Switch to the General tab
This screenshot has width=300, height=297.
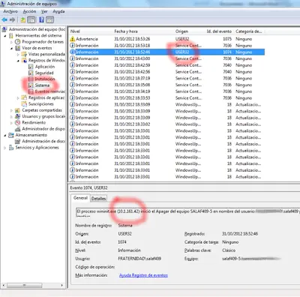coord(80,198)
